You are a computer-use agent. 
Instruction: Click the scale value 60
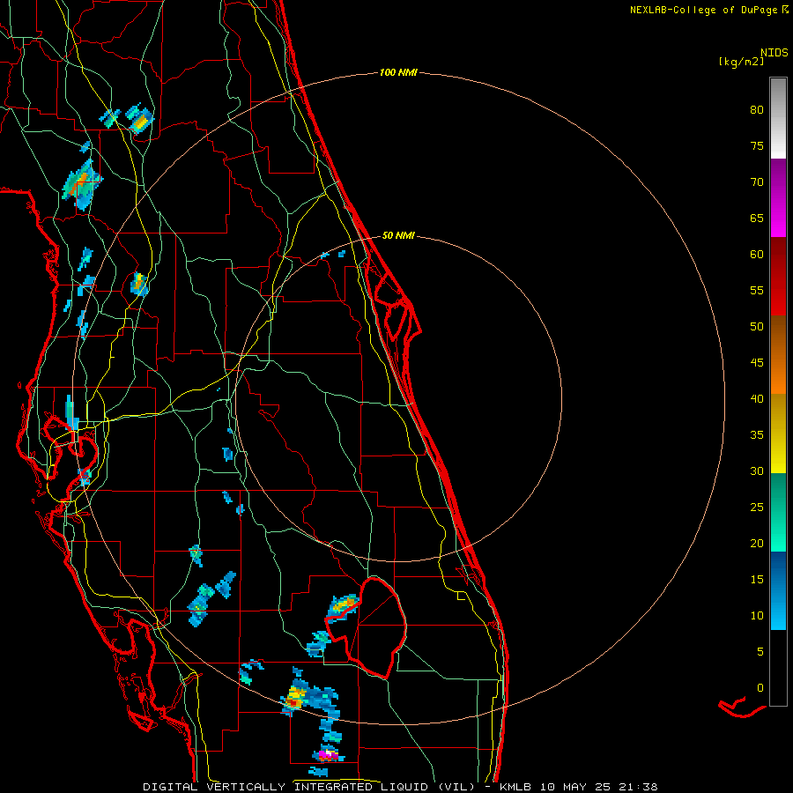(757, 255)
